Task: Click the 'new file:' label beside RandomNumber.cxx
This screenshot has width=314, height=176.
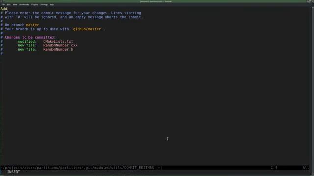Action: click(27, 45)
